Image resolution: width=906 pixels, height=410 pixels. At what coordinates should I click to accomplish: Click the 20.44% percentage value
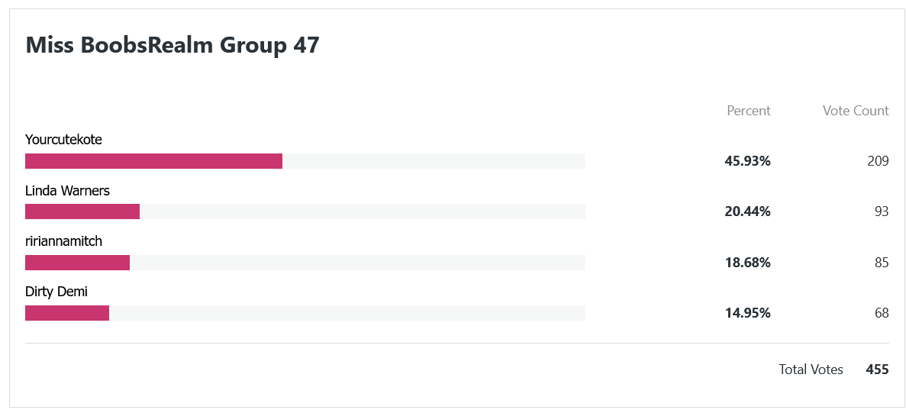click(x=748, y=211)
